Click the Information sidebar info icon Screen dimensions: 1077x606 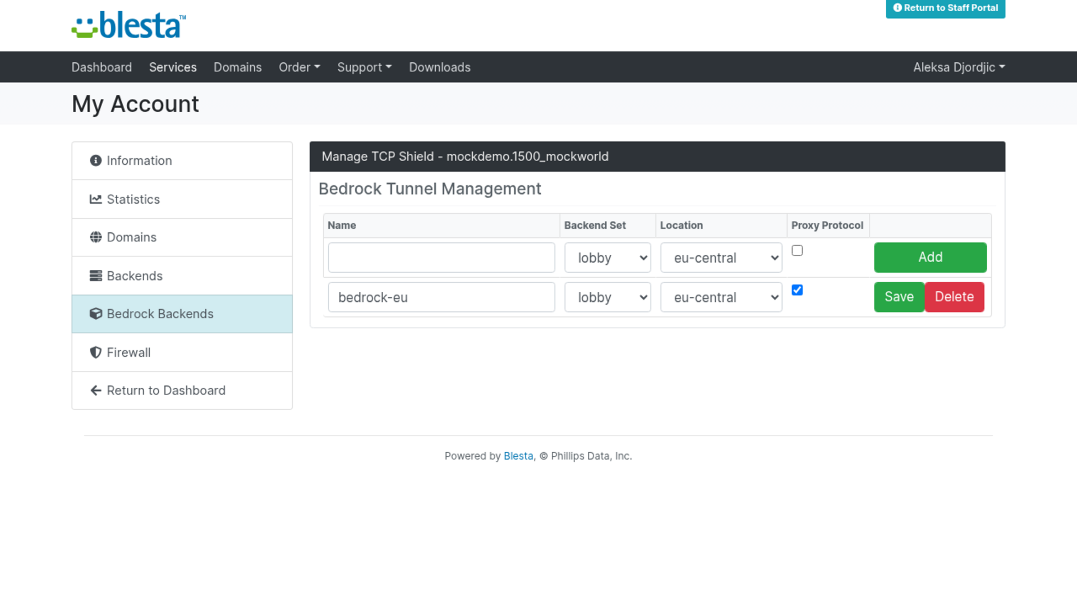tap(96, 160)
